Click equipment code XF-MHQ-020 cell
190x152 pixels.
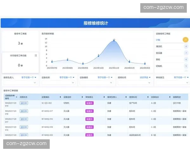click(x=47, y=135)
